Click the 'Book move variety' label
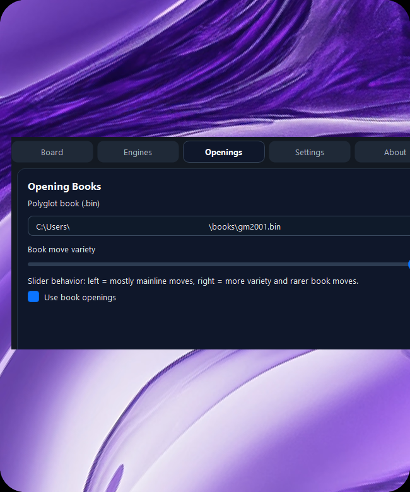 [x=61, y=250]
